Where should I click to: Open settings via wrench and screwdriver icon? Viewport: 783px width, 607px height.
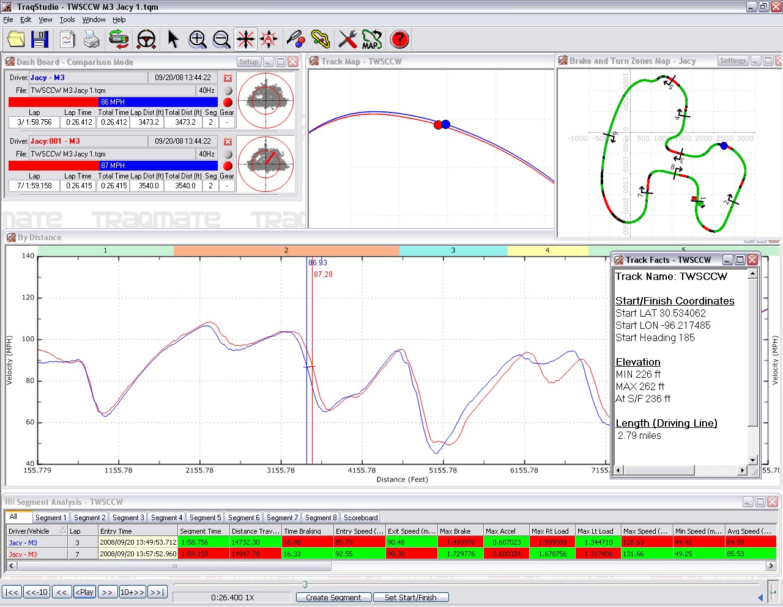tap(347, 40)
